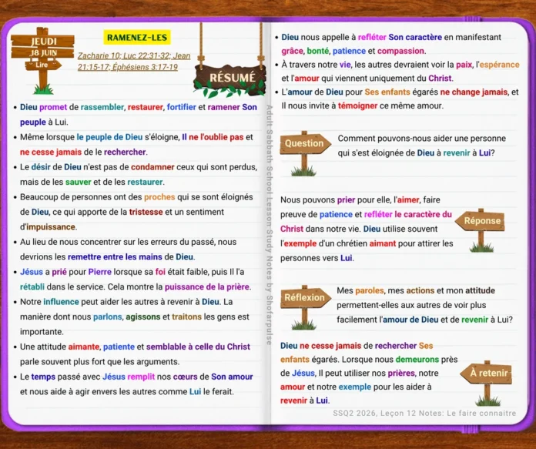Click the word 'impuissance'
Image resolution: width=536 pixels, height=449 pixels.
[x=51, y=227]
